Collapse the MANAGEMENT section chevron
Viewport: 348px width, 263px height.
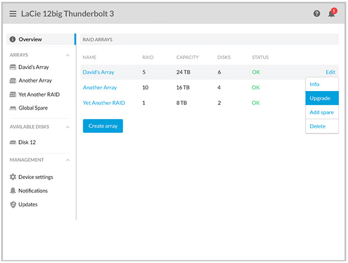68,160
